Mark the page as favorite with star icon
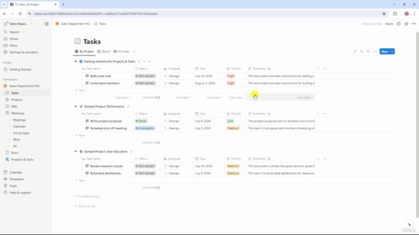The height and width of the screenshot is (235, 419). pyautogui.click(x=406, y=23)
